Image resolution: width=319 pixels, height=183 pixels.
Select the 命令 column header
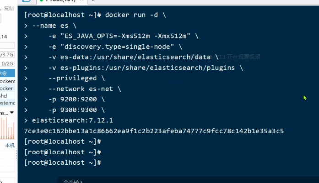(5, 73)
